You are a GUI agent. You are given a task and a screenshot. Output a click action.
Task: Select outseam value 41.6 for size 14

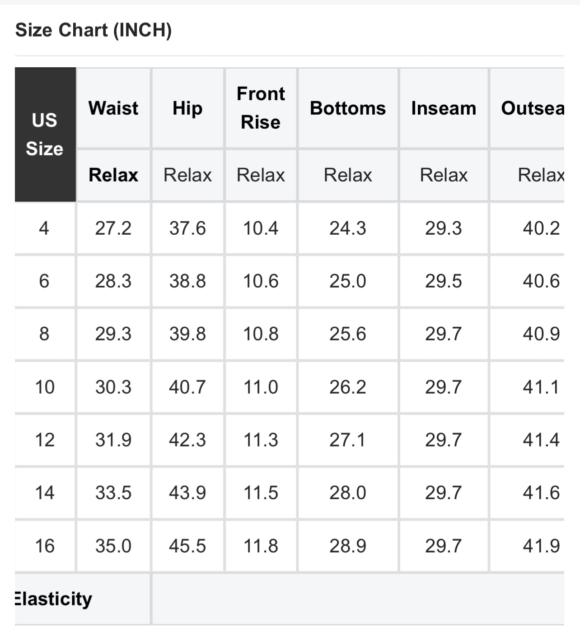coord(541,493)
